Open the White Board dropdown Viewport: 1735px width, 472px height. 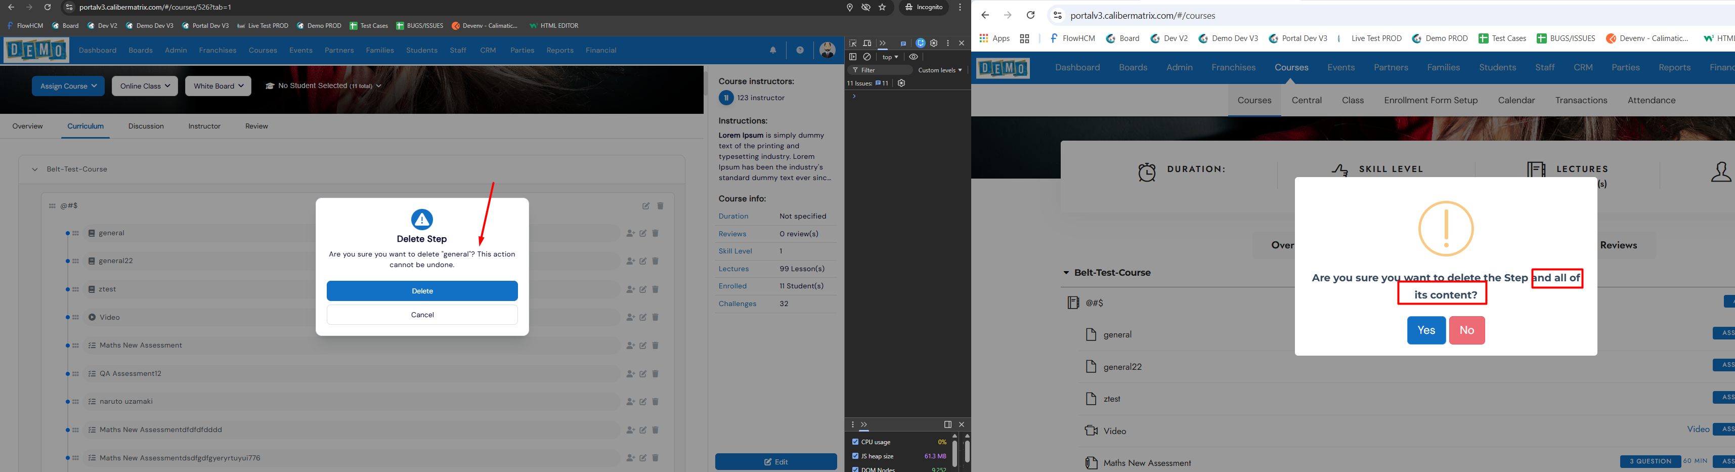click(218, 86)
